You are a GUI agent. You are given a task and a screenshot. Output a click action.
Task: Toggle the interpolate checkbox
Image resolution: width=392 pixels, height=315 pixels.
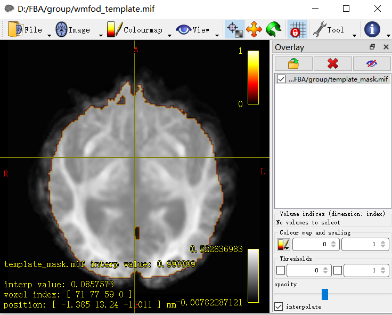tap(279, 306)
